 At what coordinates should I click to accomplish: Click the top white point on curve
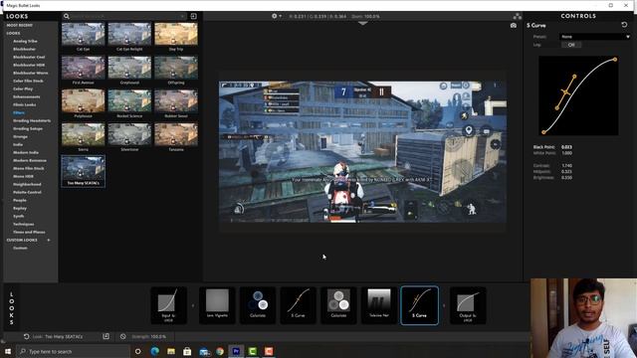coord(615,60)
